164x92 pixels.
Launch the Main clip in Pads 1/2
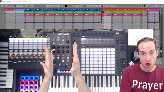pos(35,15)
